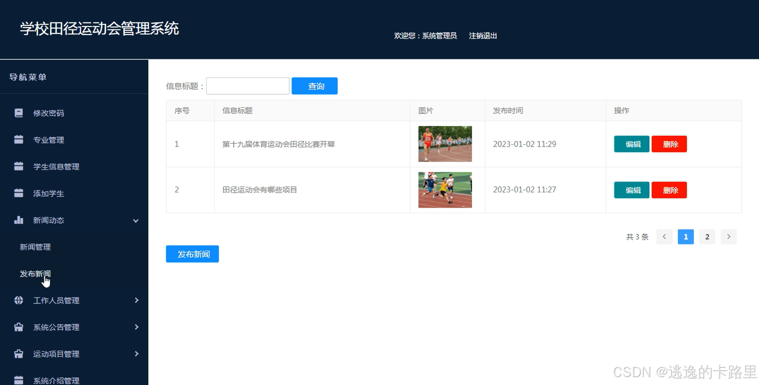Open 系统介绍管理 menu label

click(x=56, y=380)
